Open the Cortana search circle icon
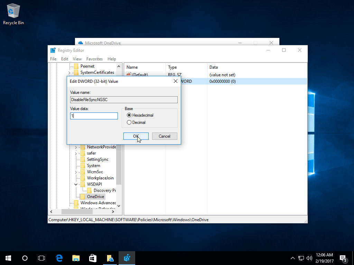The height and width of the screenshot is (265, 354). 25,258
